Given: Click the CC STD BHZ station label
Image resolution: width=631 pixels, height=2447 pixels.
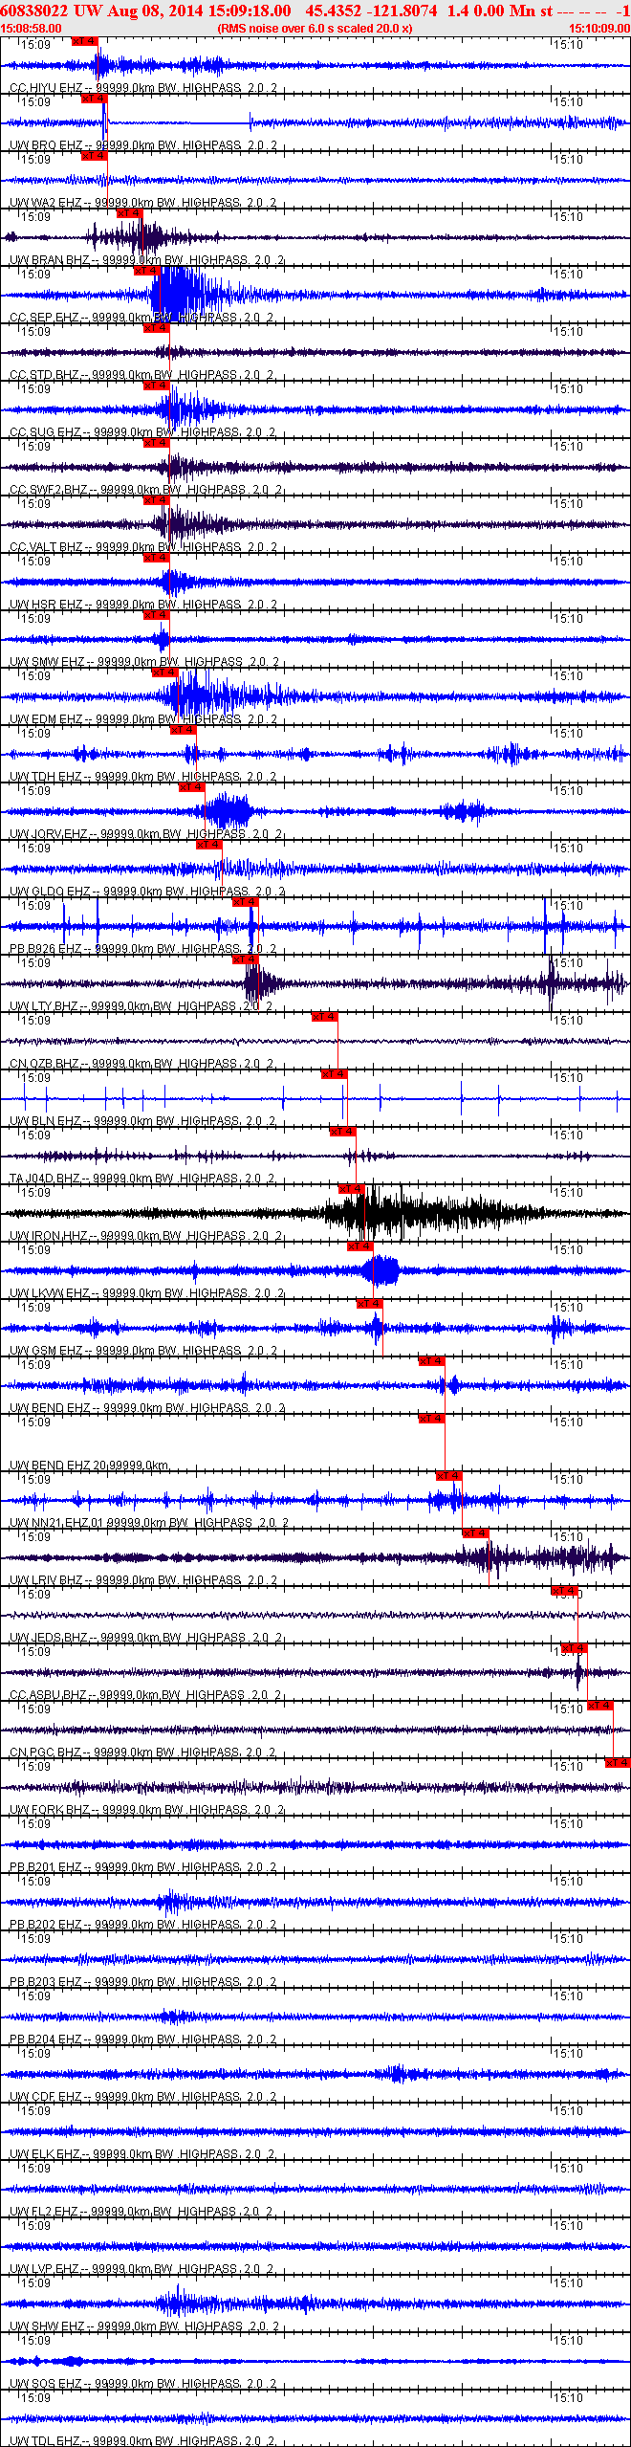Looking at the screenshot, I should 141,375.
